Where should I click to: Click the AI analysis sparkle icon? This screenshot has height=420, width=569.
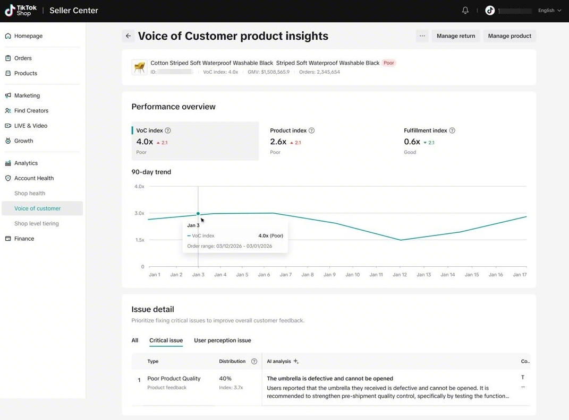(296, 361)
